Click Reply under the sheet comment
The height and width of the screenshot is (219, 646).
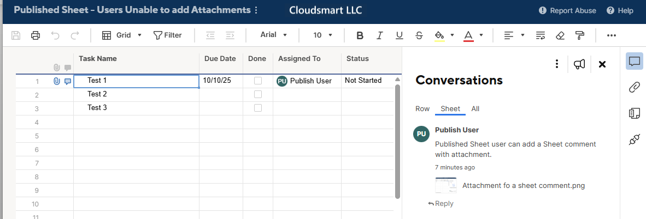(441, 204)
